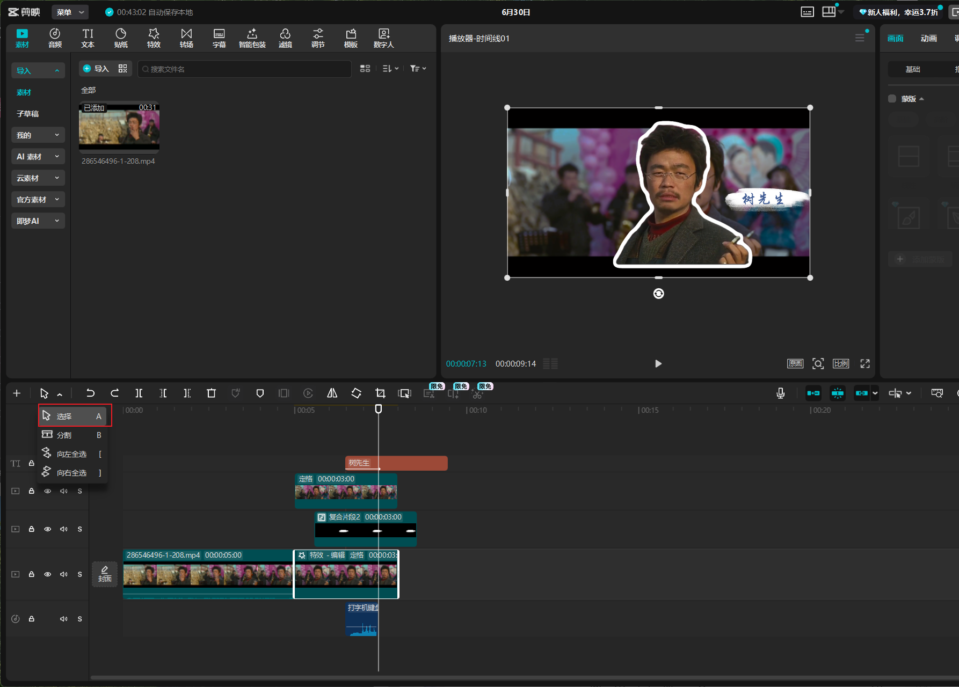
Task: Open the 音频 audio tab
Action: click(55, 38)
